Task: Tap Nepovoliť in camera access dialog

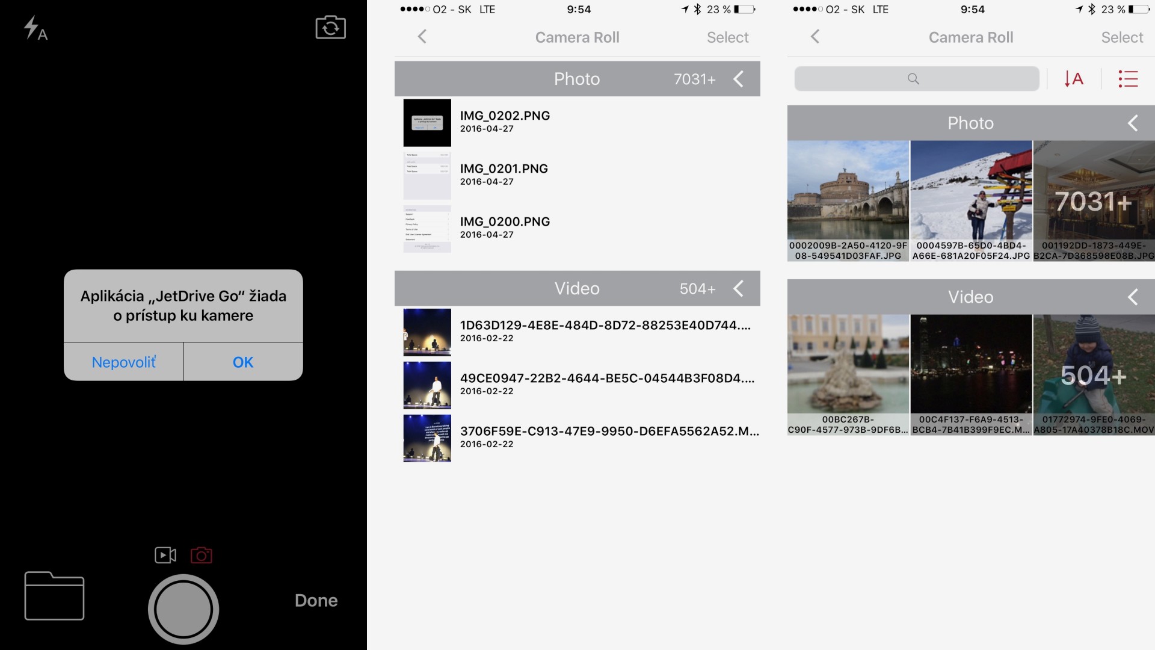Action: coord(123,362)
